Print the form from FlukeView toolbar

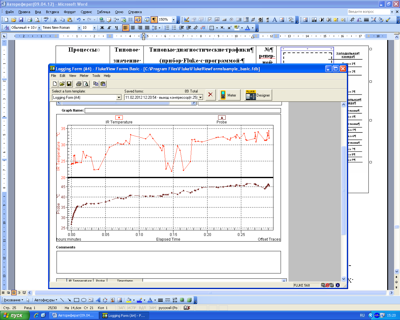pyautogui.click(x=79, y=84)
